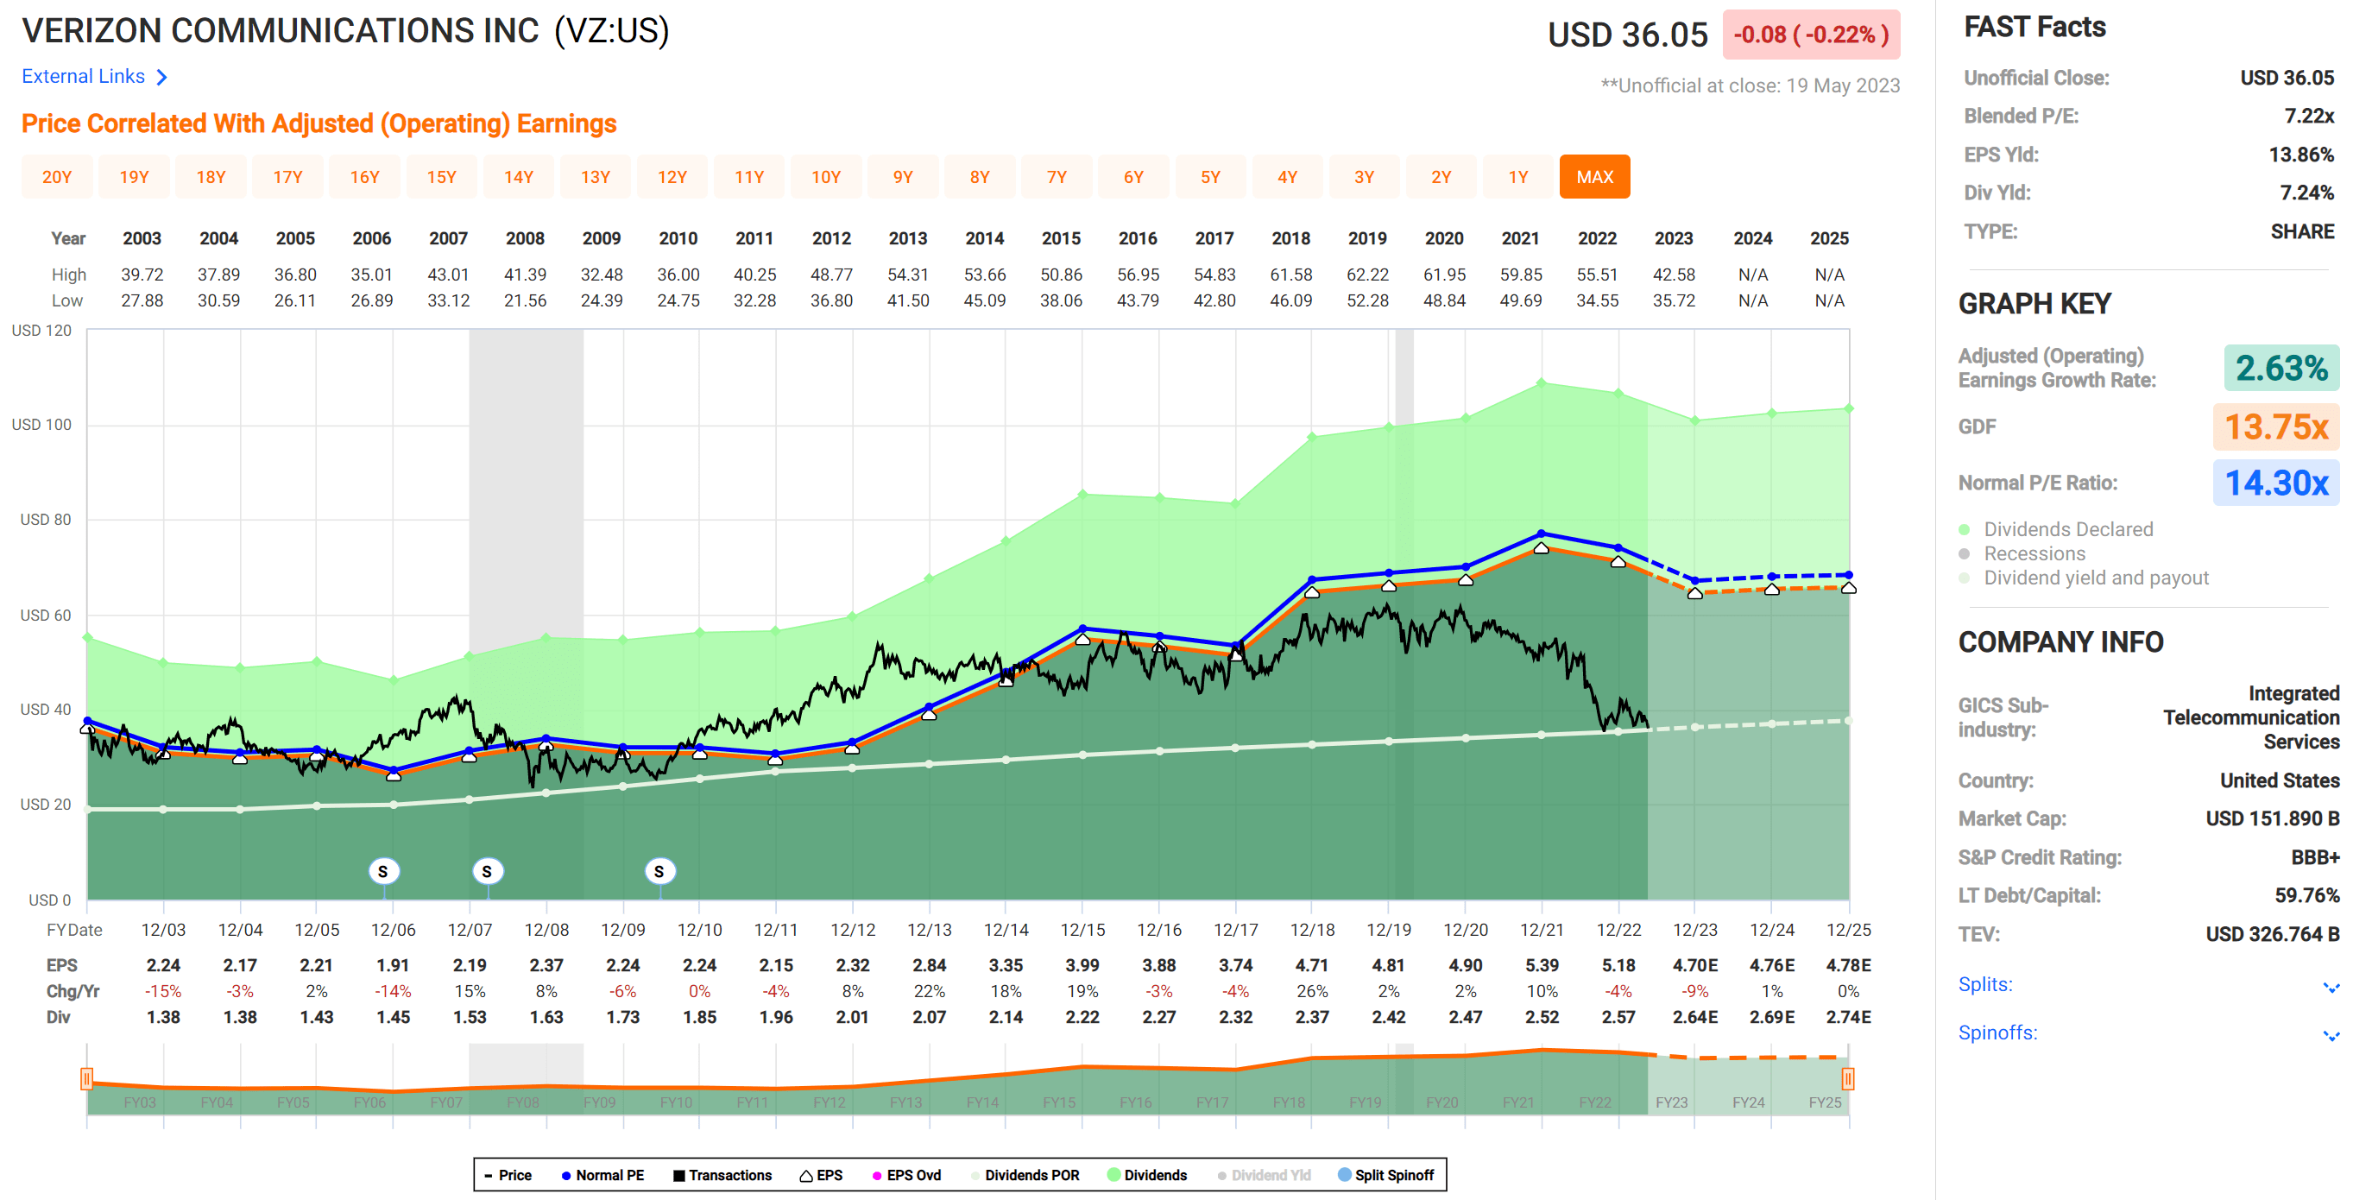Toggle EPS Ovd legend item
The width and height of the screenshot is (2353, 1200).
pyautogui.click(x=905, y=1175)
